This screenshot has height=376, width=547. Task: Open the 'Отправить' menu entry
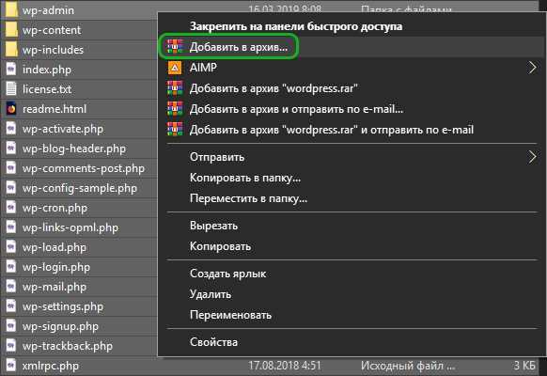point(217,157)
